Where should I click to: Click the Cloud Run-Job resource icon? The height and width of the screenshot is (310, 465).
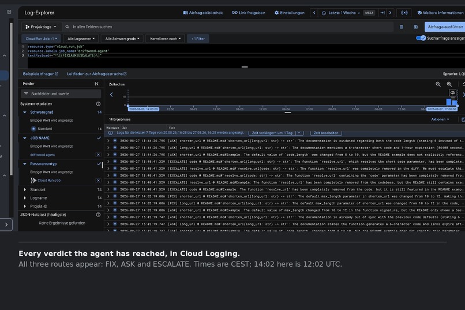pyautogui.click(x=33, y=180)
